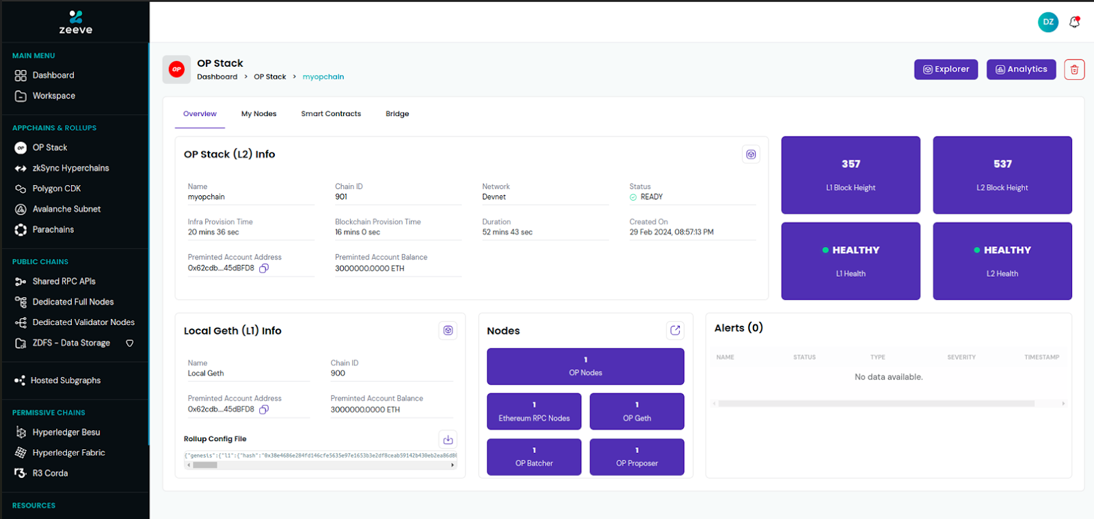Open the OP Stack (L2) Info explorer icon
This screenshot has height=519, width=1094.
751,154
